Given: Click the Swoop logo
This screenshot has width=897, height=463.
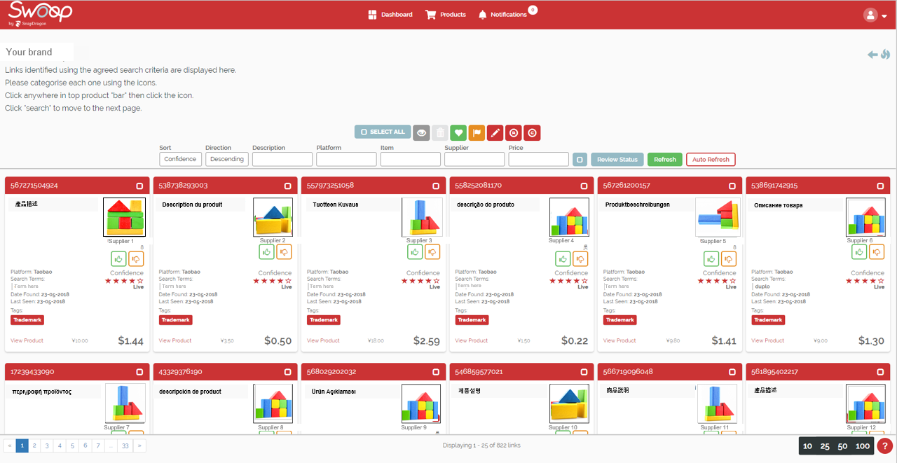Looking at the screenshot, I should [x=40, y=14].
